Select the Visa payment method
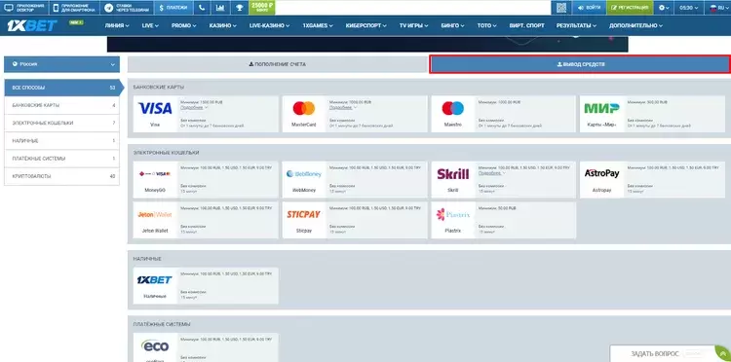731x362 pixels. click(x=155, y=114)
